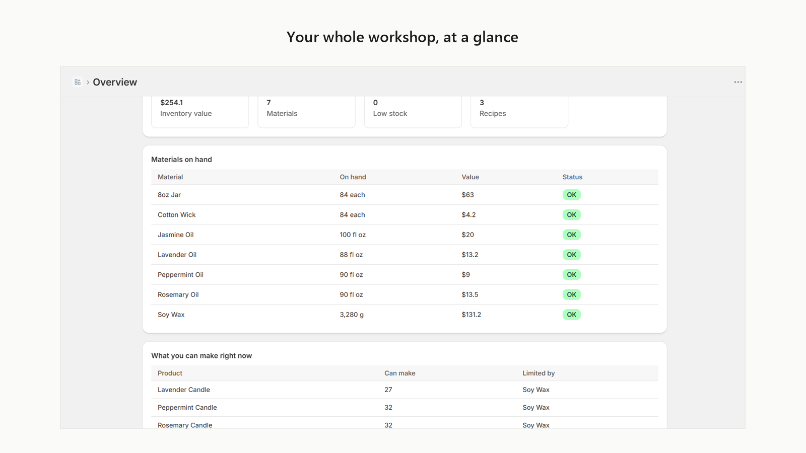Select the Jasmine Oil material name
806x453 pixels.
[x=175, y=235]
